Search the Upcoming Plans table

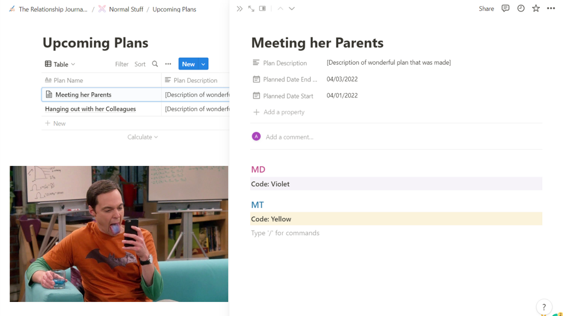click(155, 64)
